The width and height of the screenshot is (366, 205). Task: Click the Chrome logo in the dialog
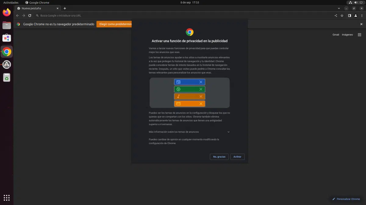[x=190, y=32]
